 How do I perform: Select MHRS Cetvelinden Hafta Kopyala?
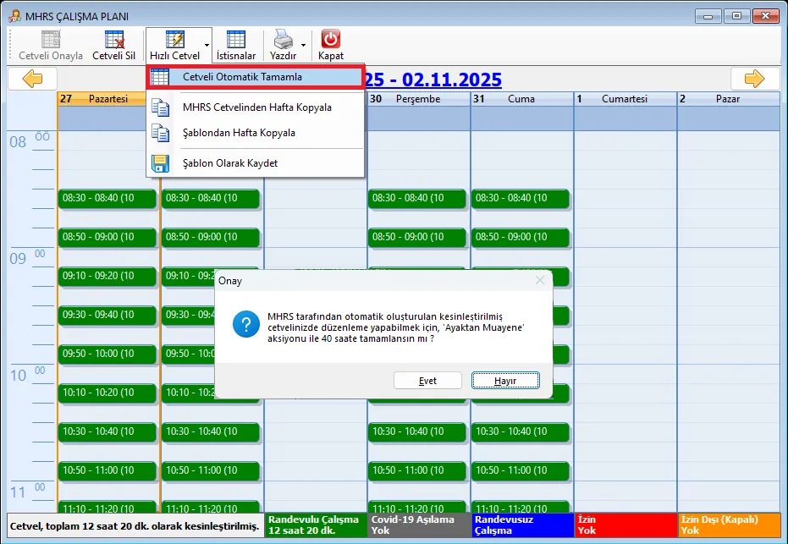pyautogui.click(x=256, y=107)
